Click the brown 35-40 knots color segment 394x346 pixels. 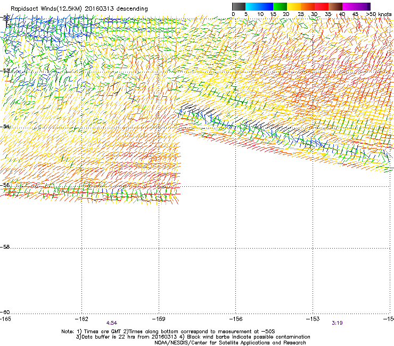[335, 6]
